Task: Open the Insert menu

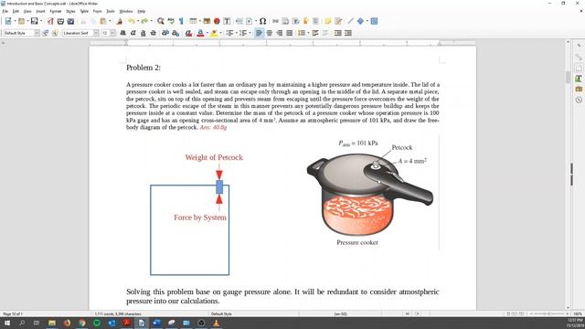Action: [x=40, y=11]
